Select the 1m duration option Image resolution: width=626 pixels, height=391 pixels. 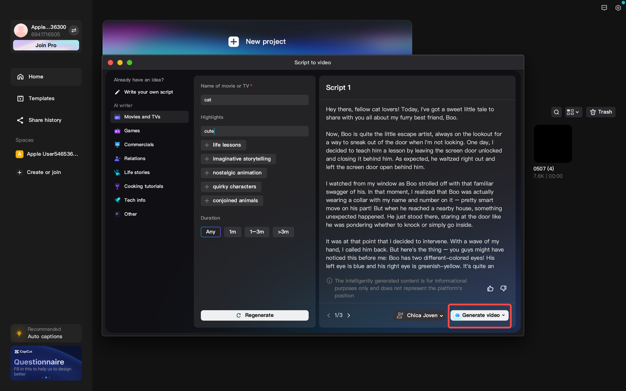click(x=233, y=232)
